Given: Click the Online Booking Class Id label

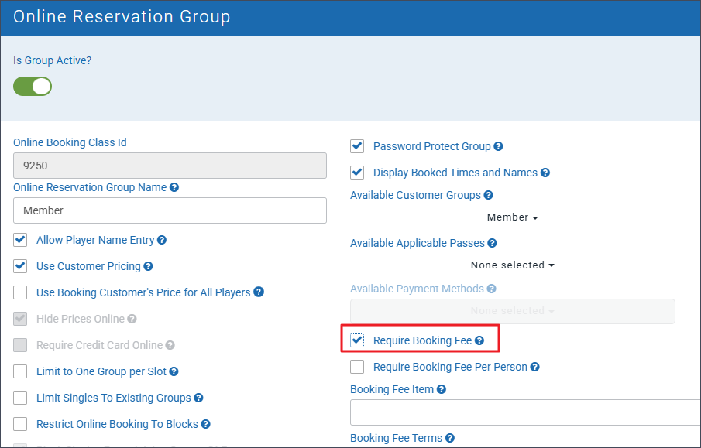Looking at the screenshot, I should (70, 142).
